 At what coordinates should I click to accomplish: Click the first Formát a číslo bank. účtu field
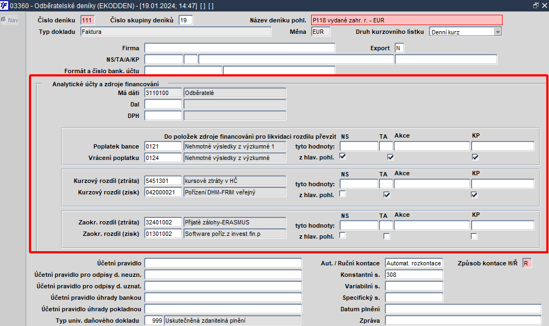[x=183, y=70]
